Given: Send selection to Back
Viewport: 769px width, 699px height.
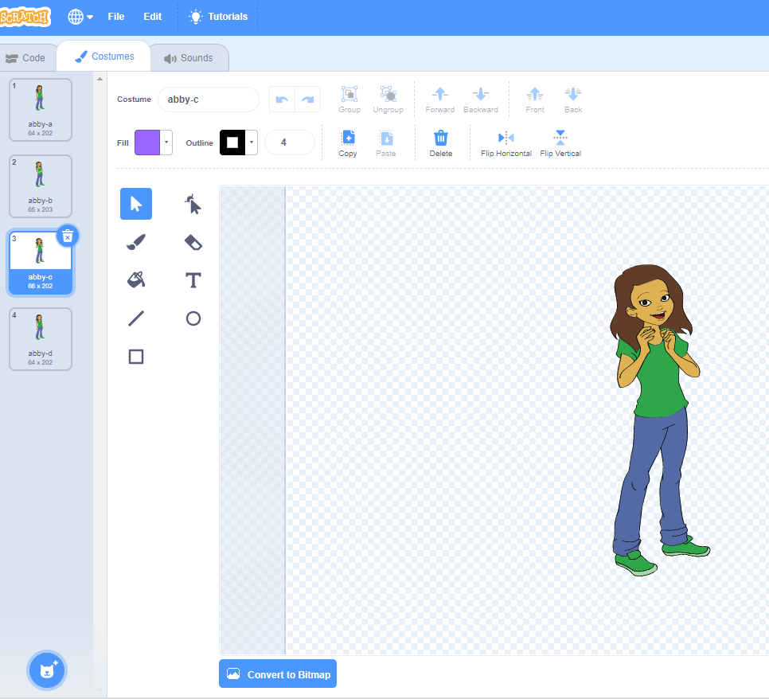Looking at the screenshot, I should tap(573, 100).
